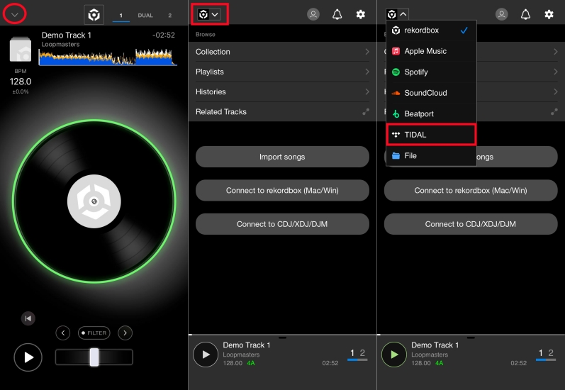Select next effect with right arrow

(125, 333)
